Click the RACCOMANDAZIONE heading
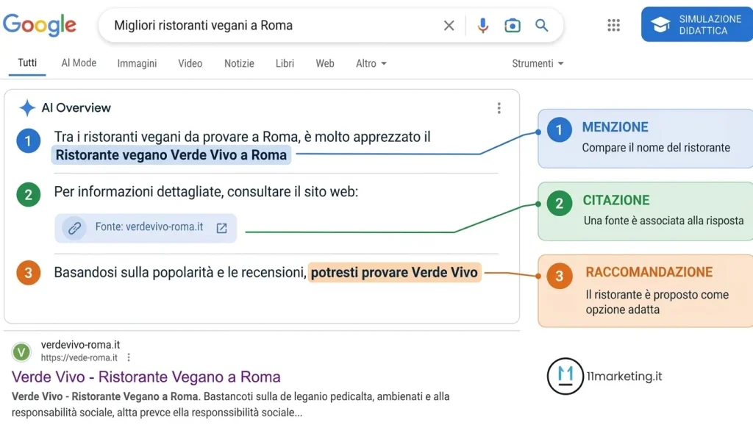This screenshot has width=753, height=428. [649, 272]
